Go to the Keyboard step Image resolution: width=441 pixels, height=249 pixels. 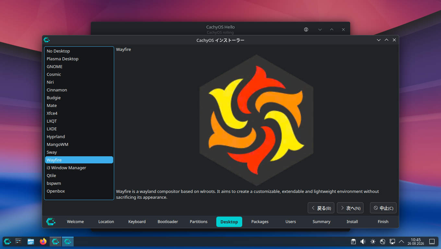(137, 222)
